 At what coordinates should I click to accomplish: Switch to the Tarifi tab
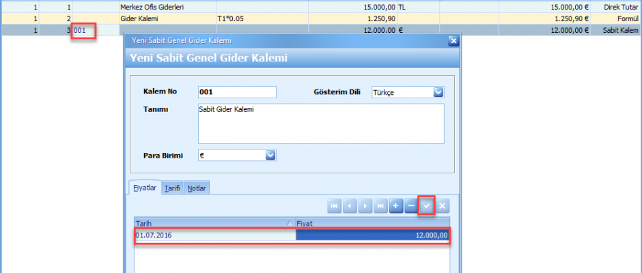click(172, 188)
